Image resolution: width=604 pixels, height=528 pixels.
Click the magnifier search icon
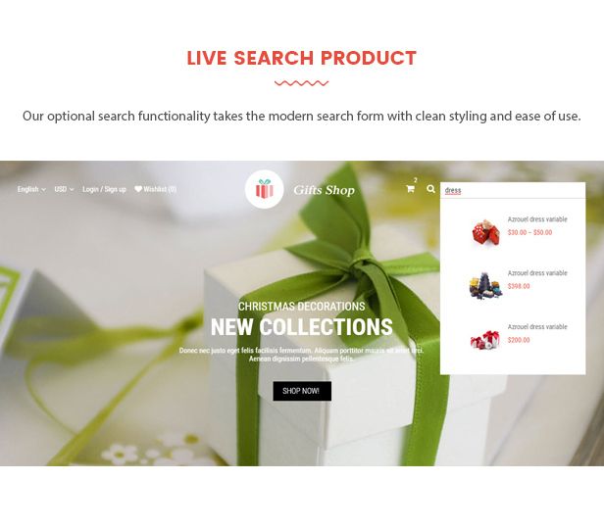pyautogui.click(x=430, y=188)
